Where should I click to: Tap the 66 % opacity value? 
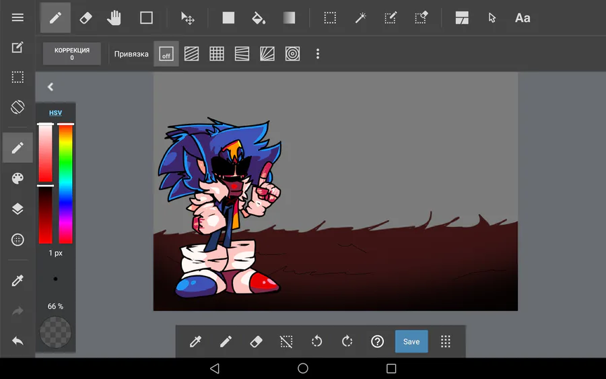[x=55, y=306]
